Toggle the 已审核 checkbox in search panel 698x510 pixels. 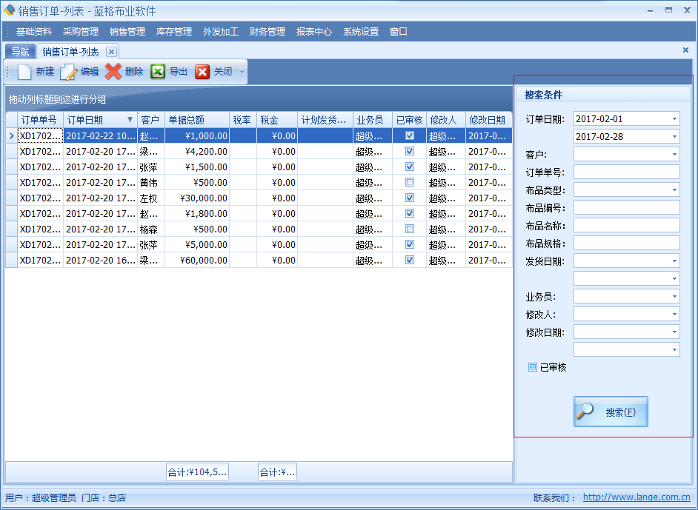click(533, 367)
